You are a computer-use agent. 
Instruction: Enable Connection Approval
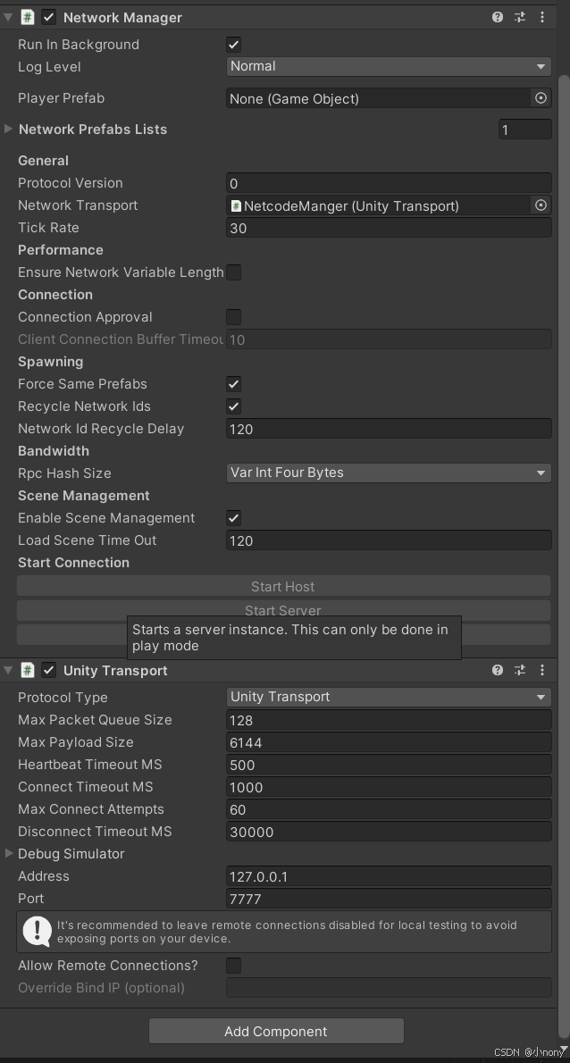233,316
